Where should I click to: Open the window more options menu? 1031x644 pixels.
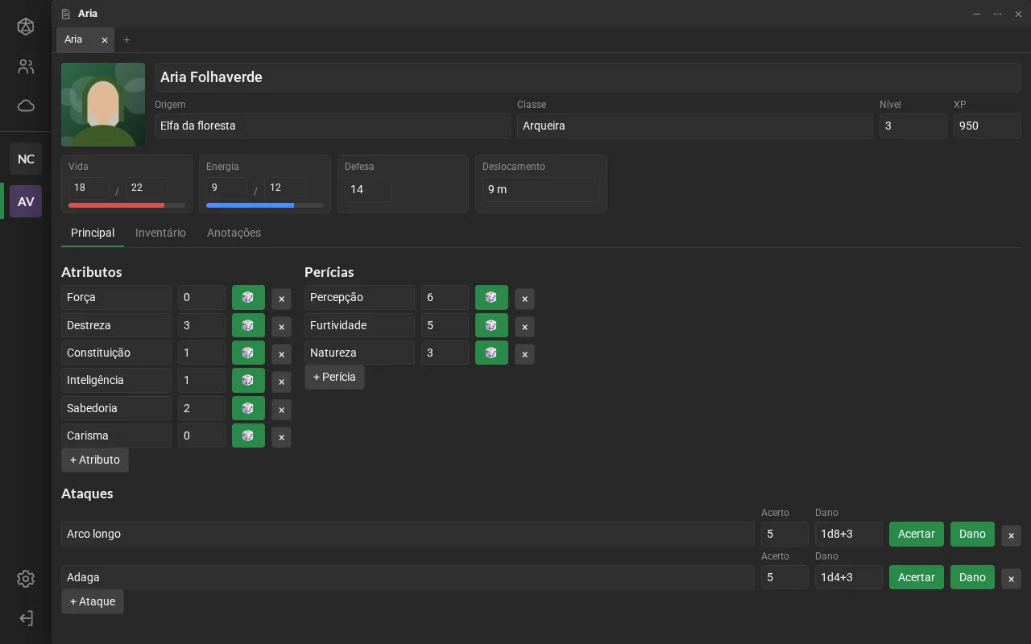pos(997,14)
